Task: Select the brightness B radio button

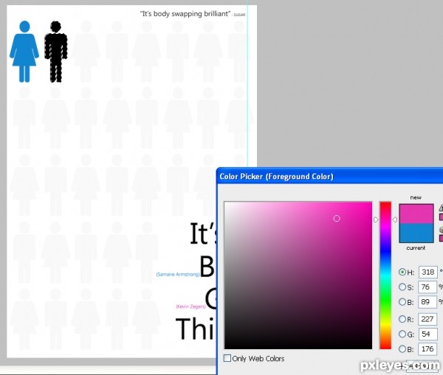Action: 402,302
